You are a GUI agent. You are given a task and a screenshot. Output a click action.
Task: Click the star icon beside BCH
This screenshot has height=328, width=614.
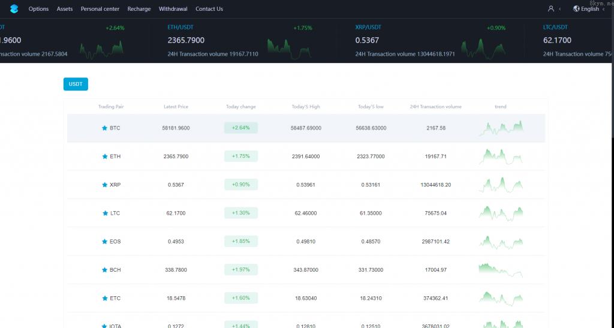[104, 270]
